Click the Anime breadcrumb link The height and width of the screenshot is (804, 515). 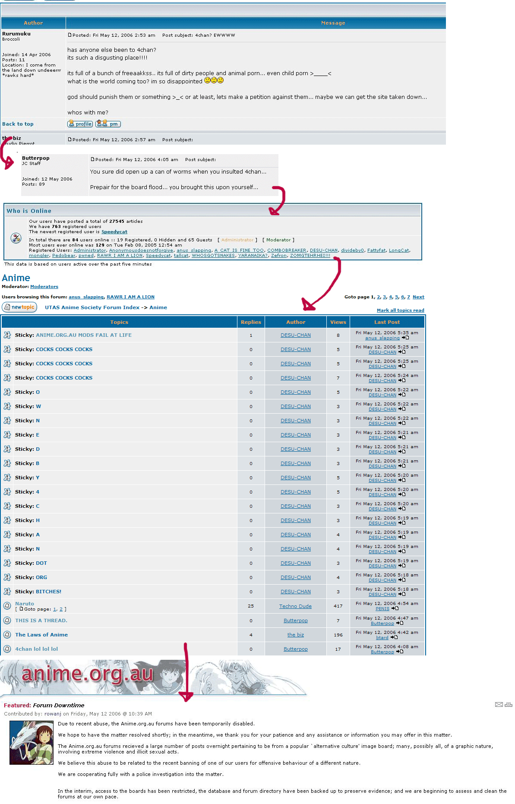(x=158, y=307)
